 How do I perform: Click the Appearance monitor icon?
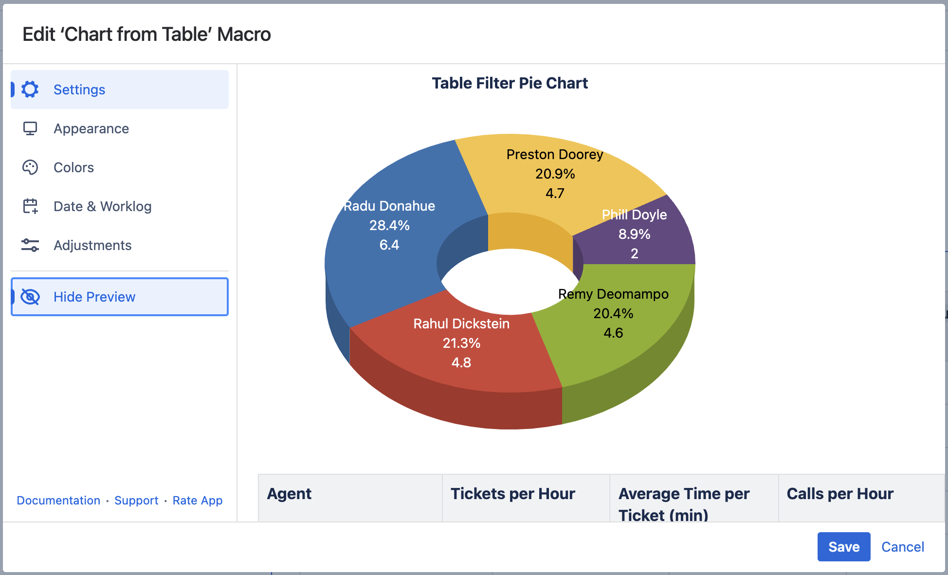coord(30,128)
